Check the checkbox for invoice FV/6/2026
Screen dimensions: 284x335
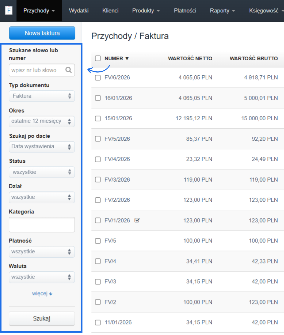[x=97, y=78]
